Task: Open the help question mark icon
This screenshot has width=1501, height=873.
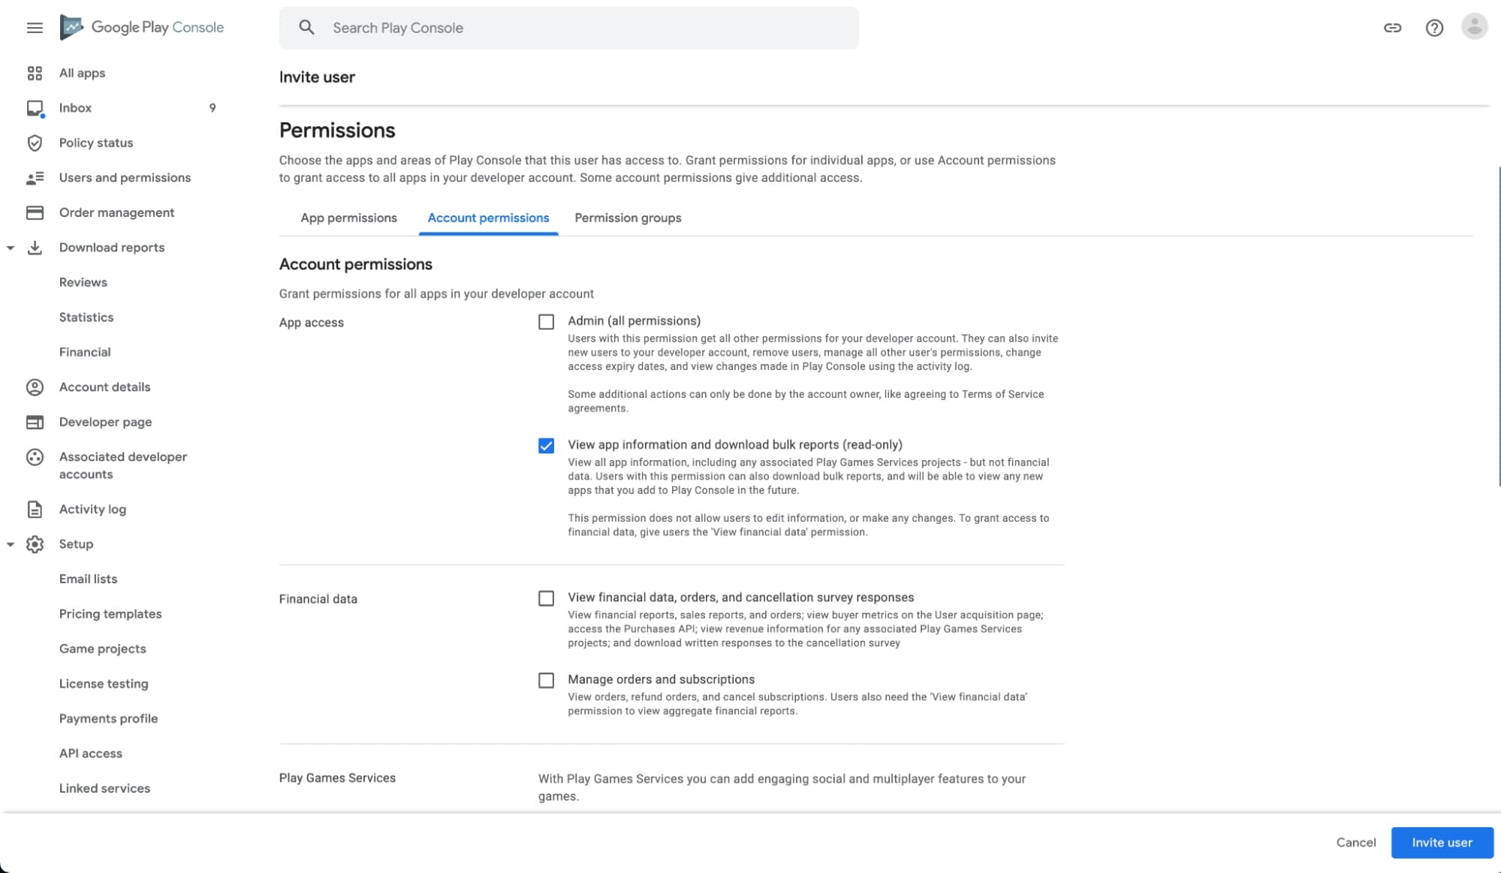Action: coord(1434,28)
